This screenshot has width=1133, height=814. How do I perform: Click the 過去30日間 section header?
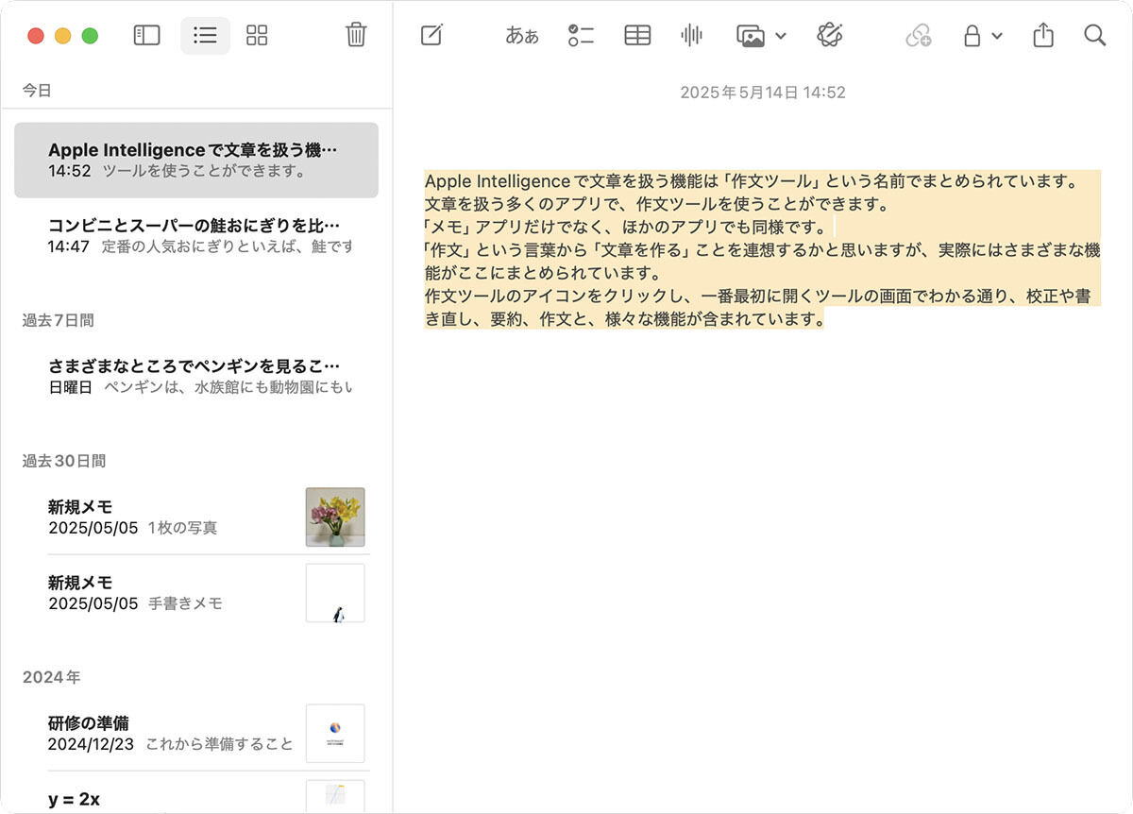[x=64, y=461]
